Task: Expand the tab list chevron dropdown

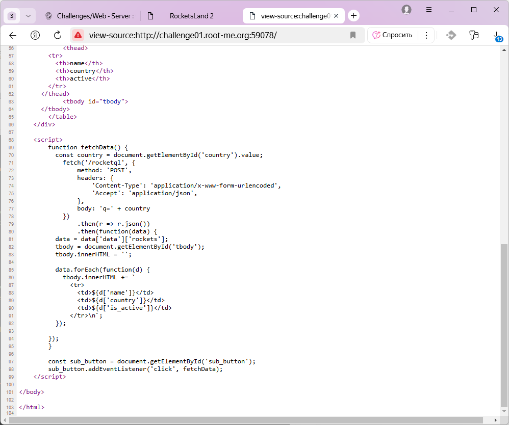Action: (28, 16)
